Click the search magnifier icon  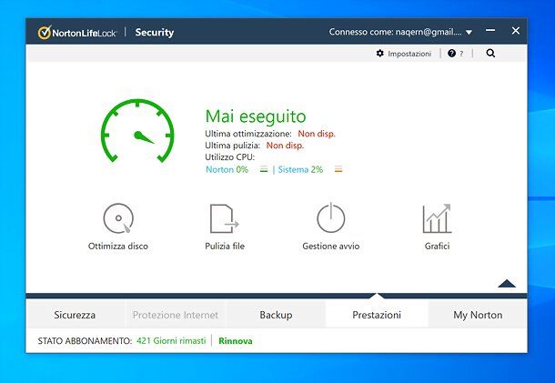point(490,53)
